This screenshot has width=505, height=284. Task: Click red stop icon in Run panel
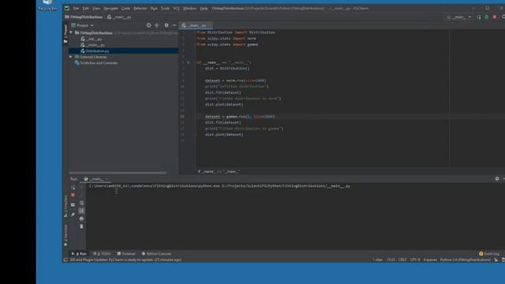(x=73, y=195)
